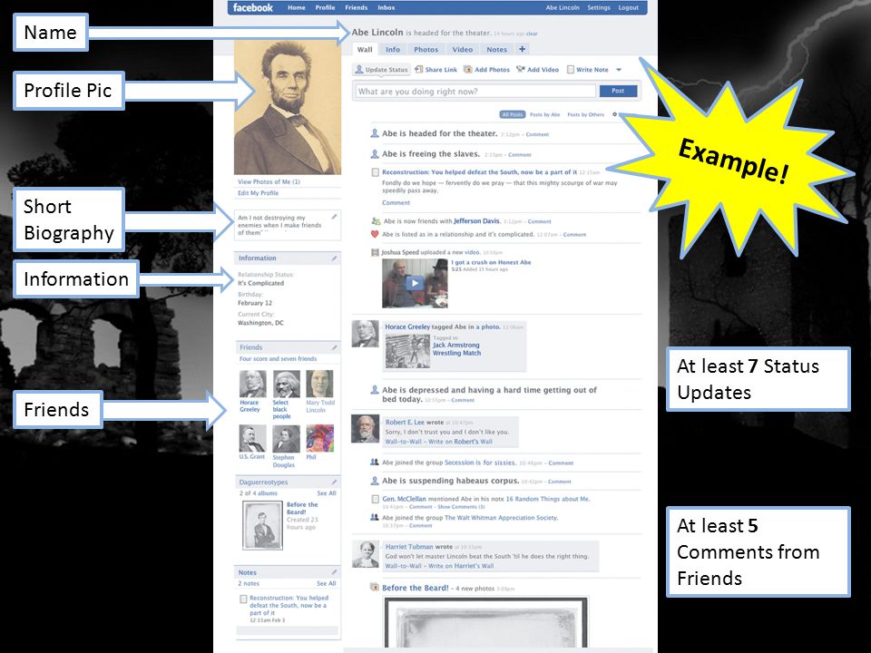
Task: Open the Home menu item
Action: 296,8
